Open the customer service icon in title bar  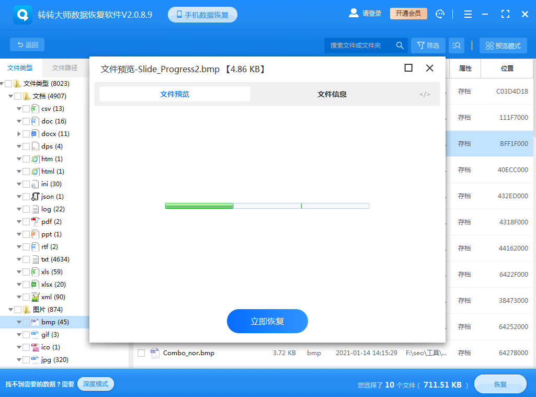[x=440, y=14]
